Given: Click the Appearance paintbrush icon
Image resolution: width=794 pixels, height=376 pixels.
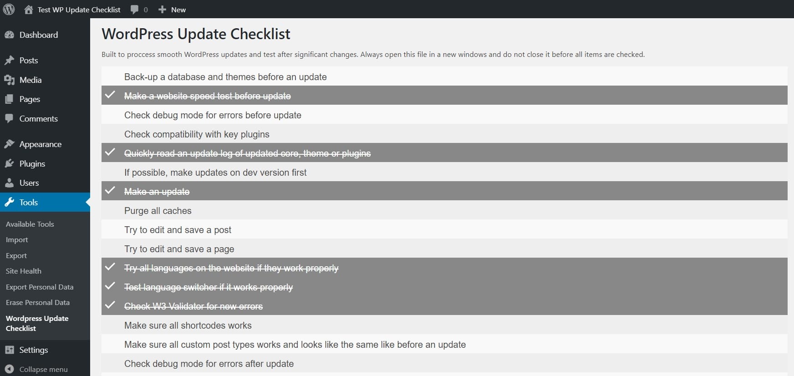Looking at the screenshot, I should pos(9,144).
